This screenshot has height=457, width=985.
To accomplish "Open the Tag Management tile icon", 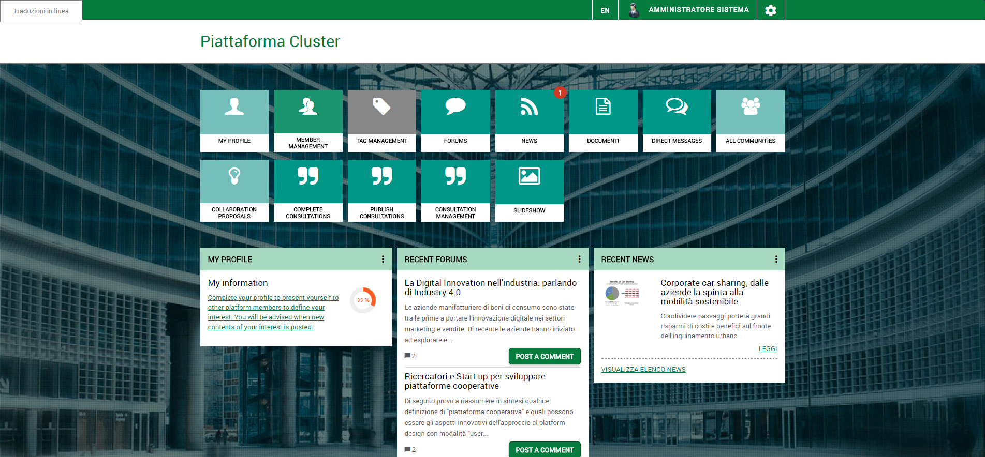I will (381, 106).
